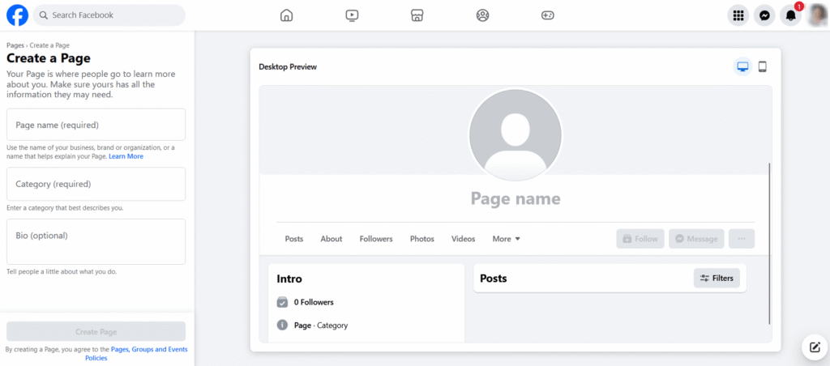
Task: Click the Follow button in preview
Action: tap(640, 239)
